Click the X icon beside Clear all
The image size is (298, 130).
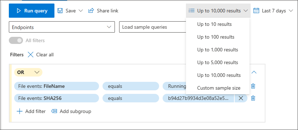coord(30,55)
